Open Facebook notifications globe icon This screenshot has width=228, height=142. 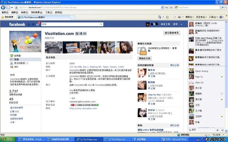(38, 24)
